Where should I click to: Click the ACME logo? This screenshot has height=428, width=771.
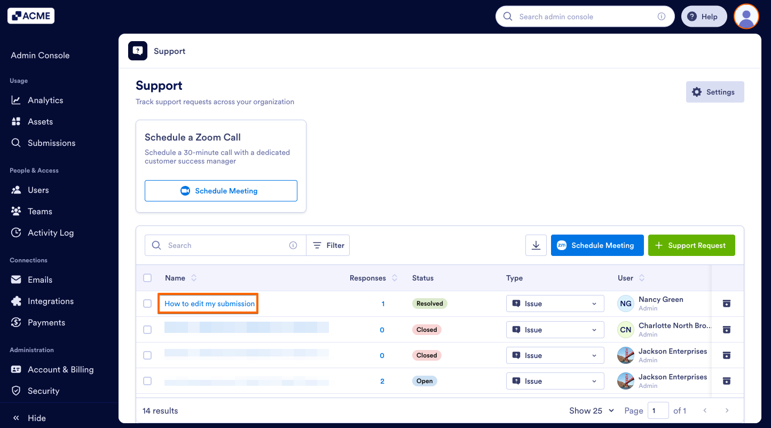[x=31, y=16]
